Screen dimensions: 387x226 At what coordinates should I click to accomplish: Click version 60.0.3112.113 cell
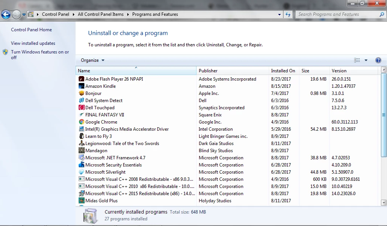pos(345,122)
